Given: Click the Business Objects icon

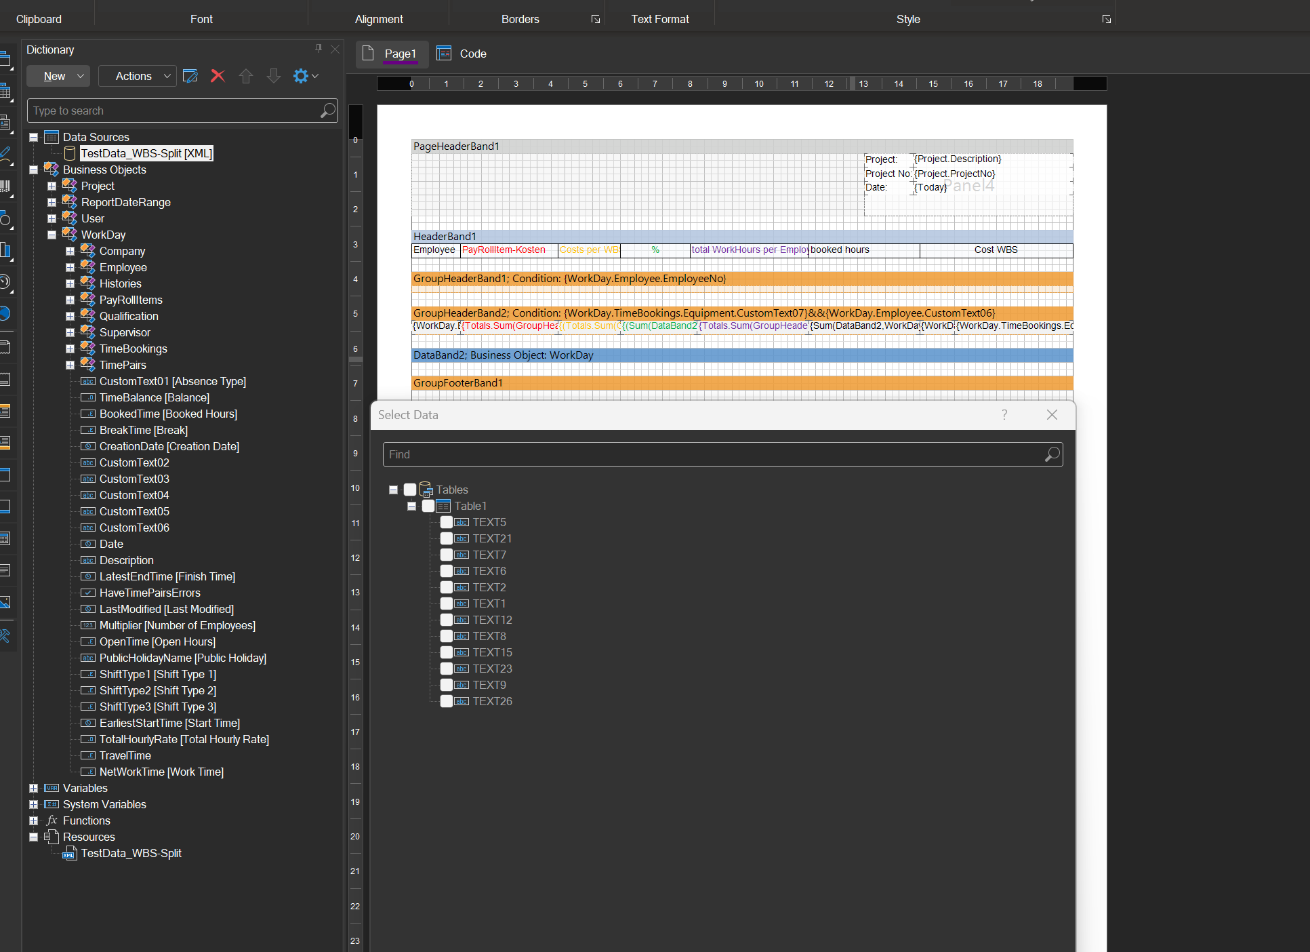Looking at the screenshot, I should point(52,169).
